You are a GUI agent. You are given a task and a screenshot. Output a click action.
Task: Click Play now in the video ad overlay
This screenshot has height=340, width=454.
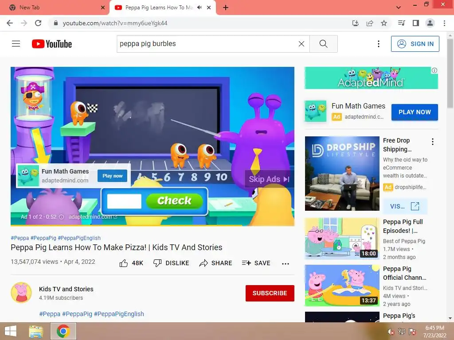click(112, 176)
